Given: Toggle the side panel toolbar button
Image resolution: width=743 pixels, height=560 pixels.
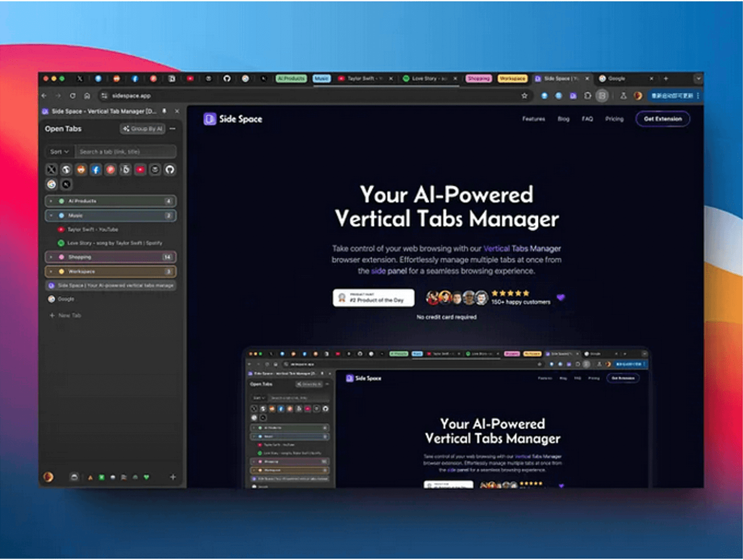Looking at the screenshot, I should point(602,96).
